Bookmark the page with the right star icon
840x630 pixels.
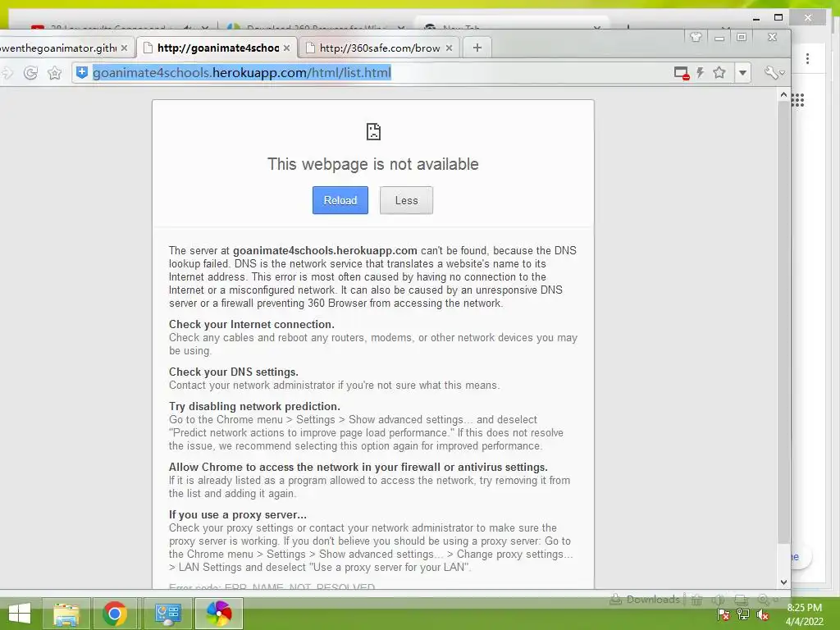click(719, 73)
